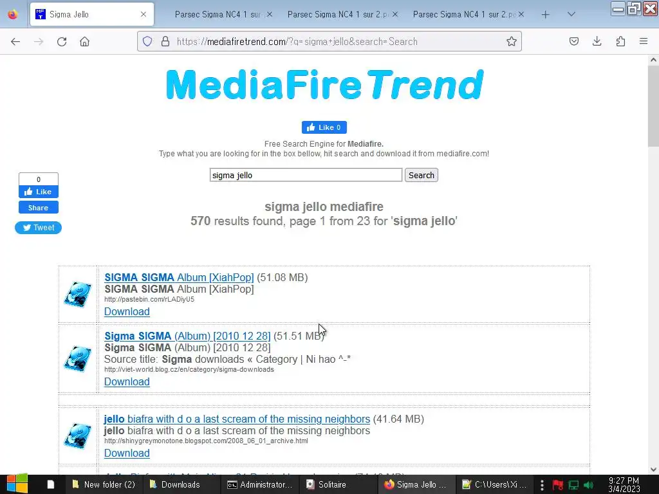Open the Firefox application menu

click(644, 41)
